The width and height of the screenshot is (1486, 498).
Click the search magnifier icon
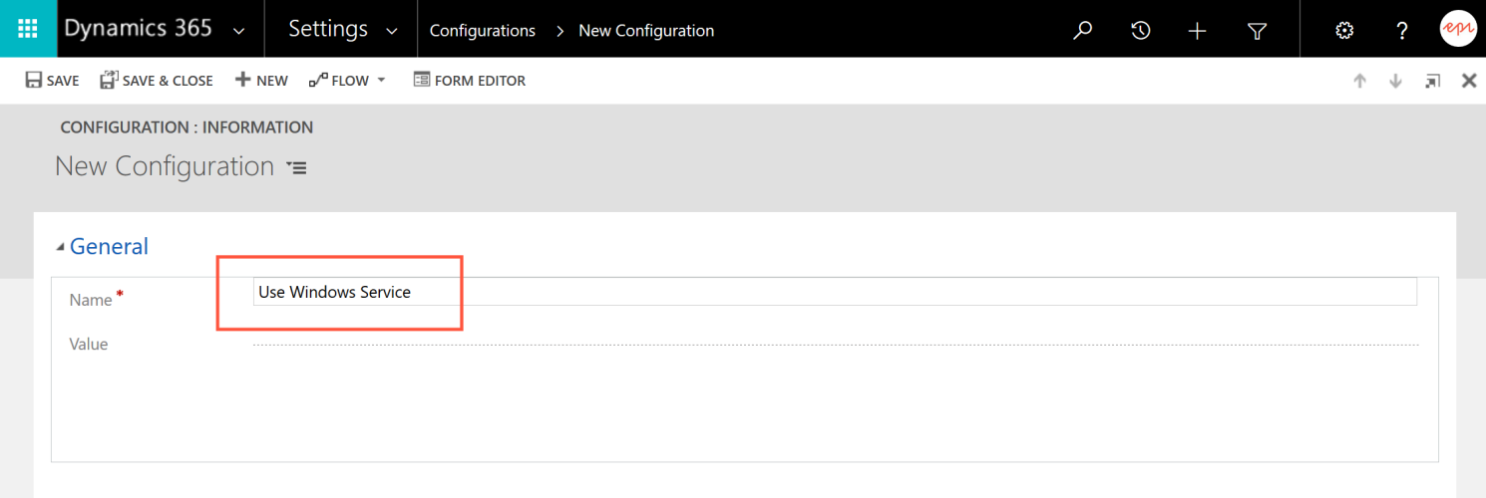point(1082,31)
